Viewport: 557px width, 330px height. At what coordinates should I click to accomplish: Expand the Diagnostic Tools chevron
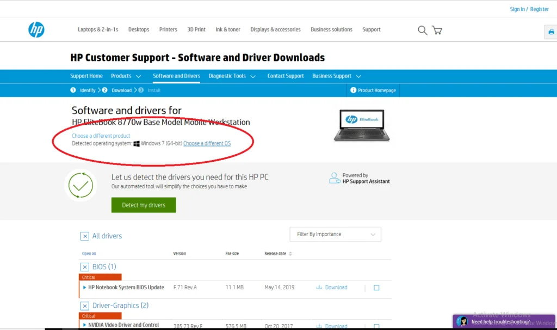[x=253, y=76]
